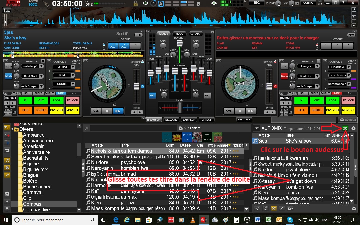Collapse the Divers folder tree
The width and height of the screenshot is (360, 225).
[12, 129]
